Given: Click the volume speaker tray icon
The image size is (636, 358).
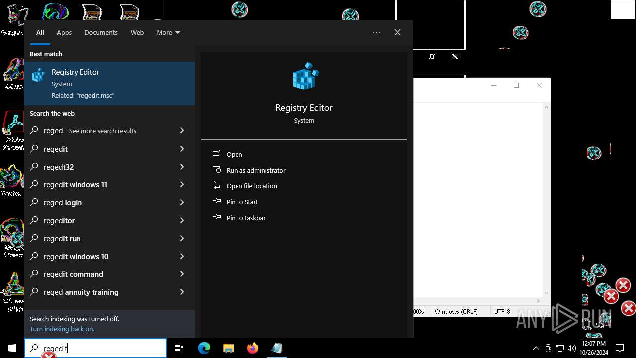Looking at the screenshot, I should [572, 348].
